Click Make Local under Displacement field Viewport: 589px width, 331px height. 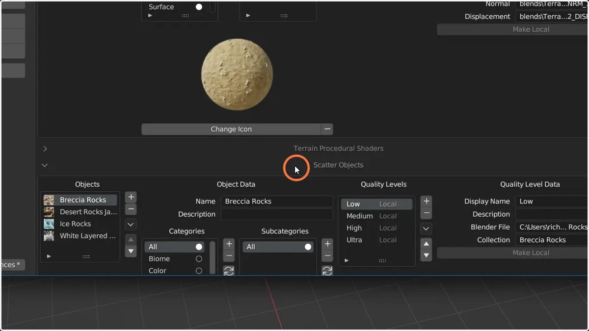click(513, 29)
